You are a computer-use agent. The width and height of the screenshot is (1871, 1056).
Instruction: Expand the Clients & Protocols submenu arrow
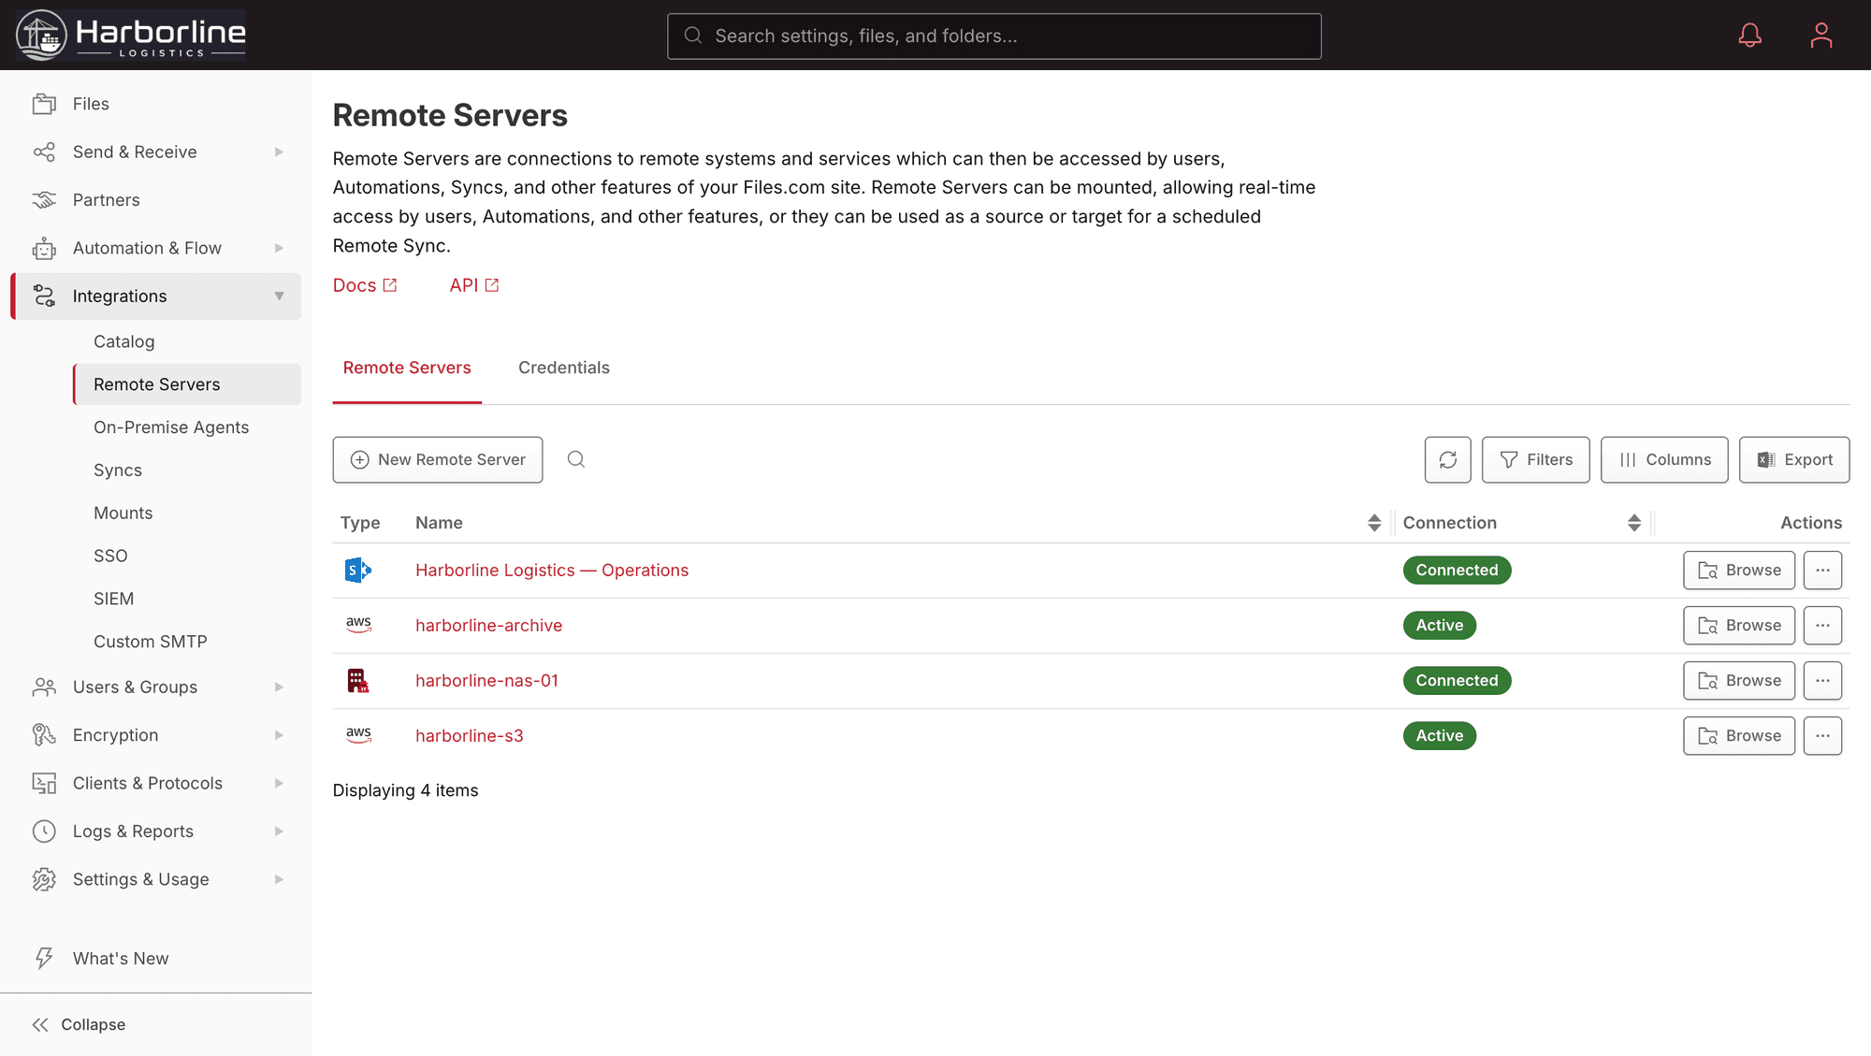point(279,783)
